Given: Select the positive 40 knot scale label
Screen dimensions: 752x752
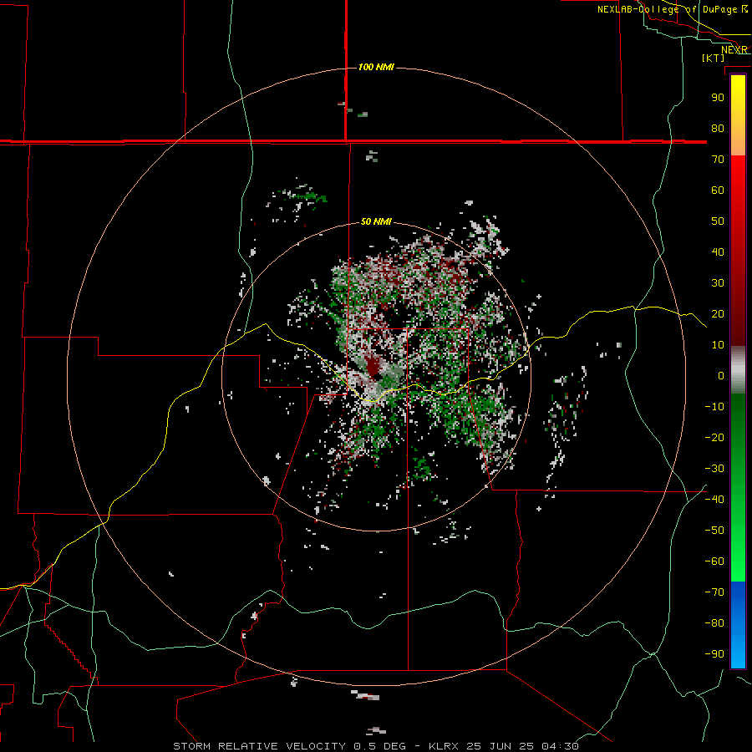Looking at the screenshot, I should tap(718, 252).
